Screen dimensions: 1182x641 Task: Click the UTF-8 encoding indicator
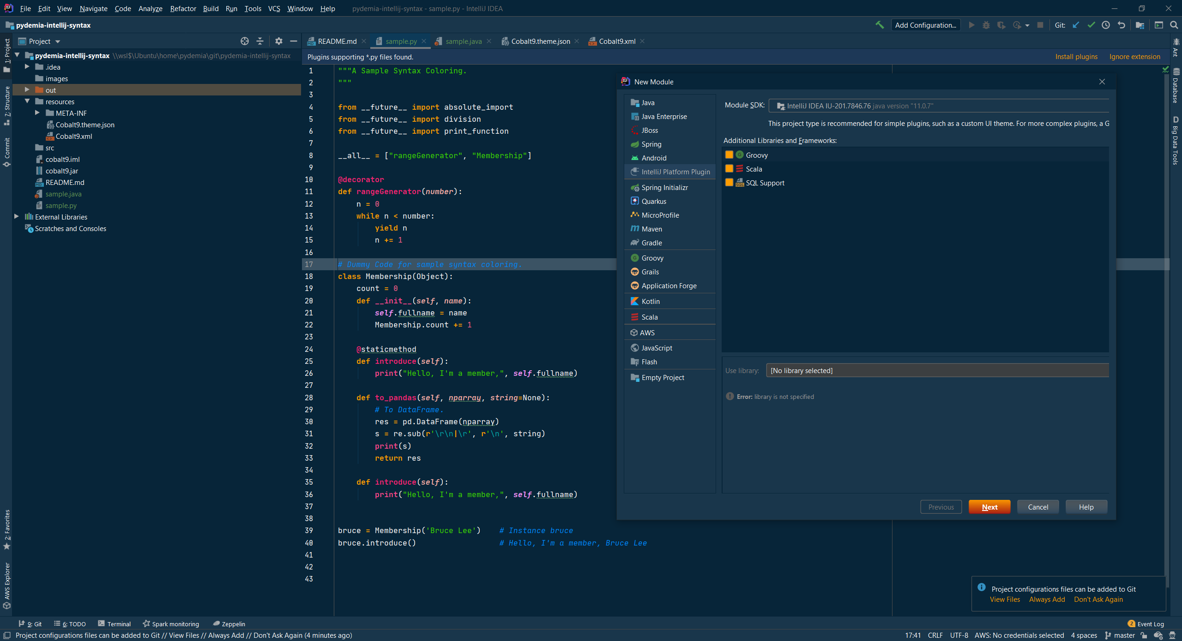click(x=959, y=635)
